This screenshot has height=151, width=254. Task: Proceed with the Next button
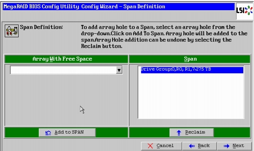click(x=234, y=146)
